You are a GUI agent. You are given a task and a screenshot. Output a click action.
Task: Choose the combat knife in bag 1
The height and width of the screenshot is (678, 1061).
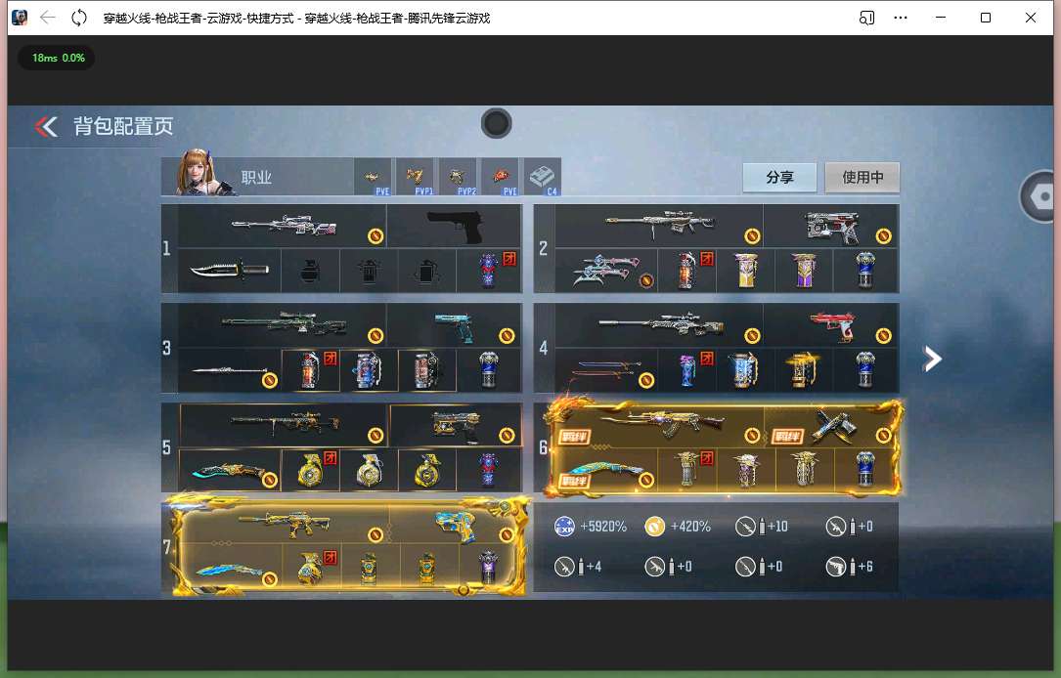click(x=230, y=271)
